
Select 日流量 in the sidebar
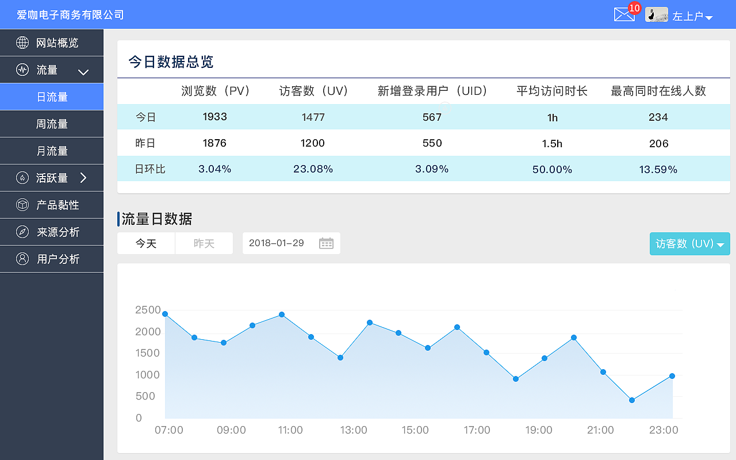tap(52, 97)
